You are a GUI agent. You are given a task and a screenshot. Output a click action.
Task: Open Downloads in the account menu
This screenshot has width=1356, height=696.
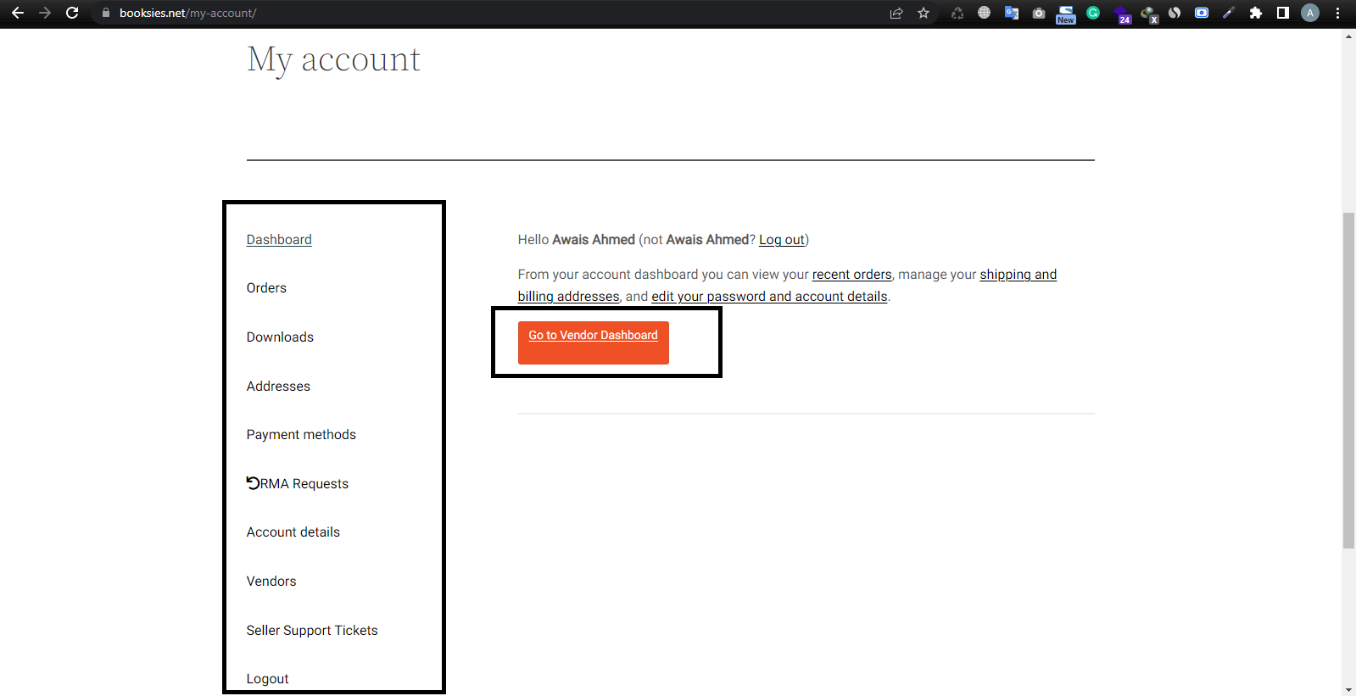(280, 337)
